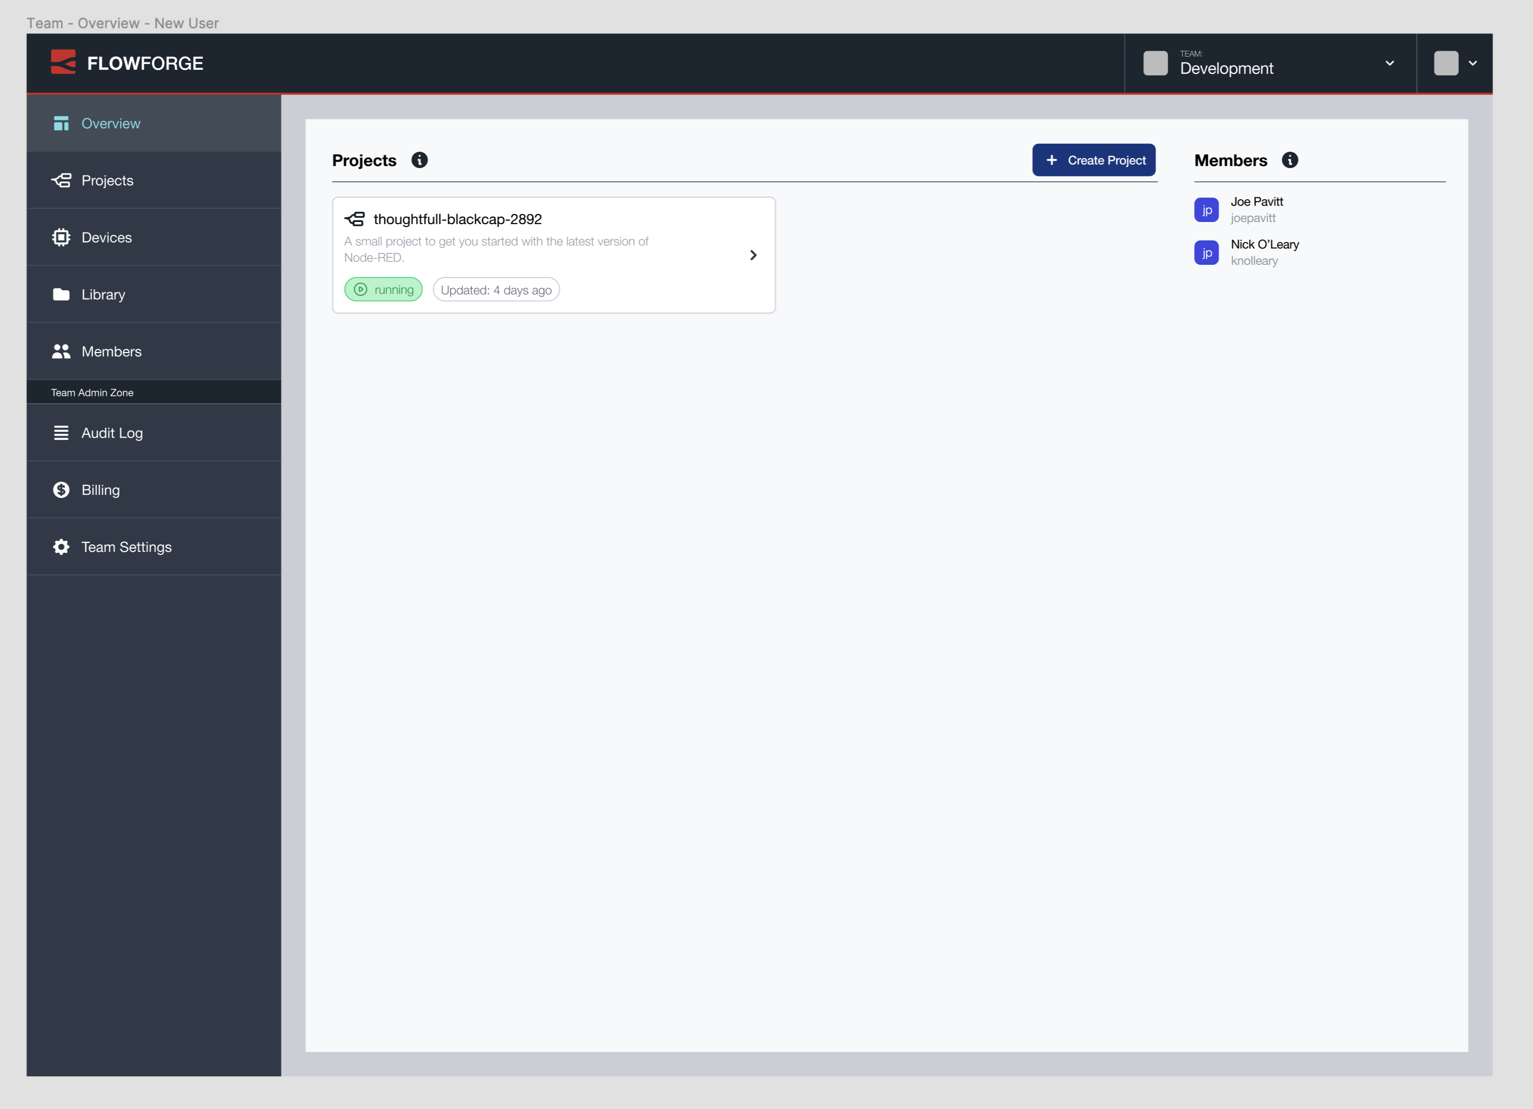
Task: Open the Billing dollar icon
Action: point(61,489)
